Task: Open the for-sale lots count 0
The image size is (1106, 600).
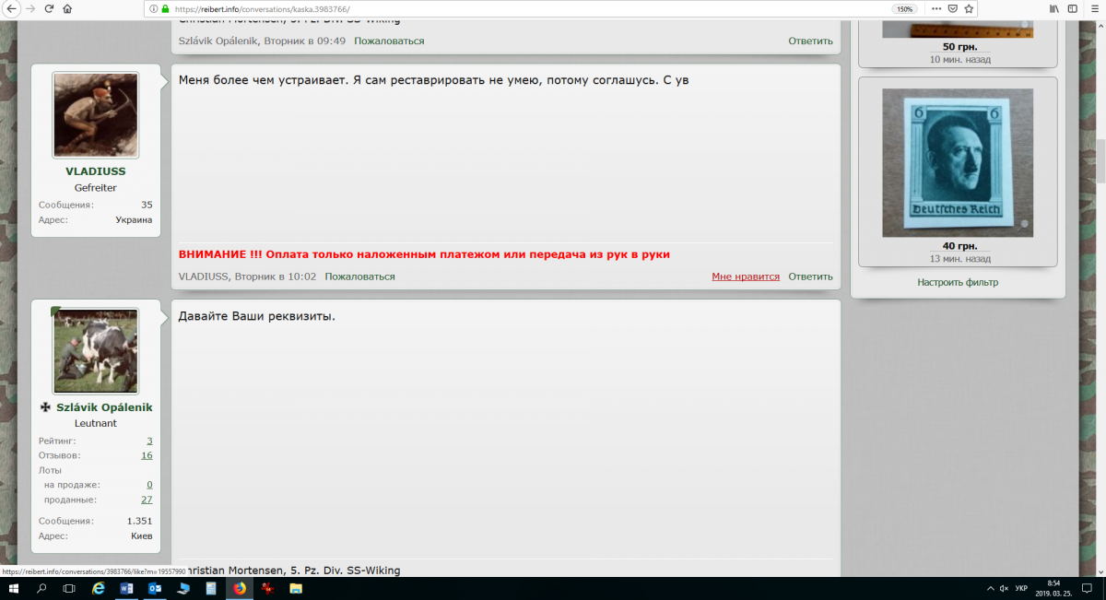Action: click(149, 485)
